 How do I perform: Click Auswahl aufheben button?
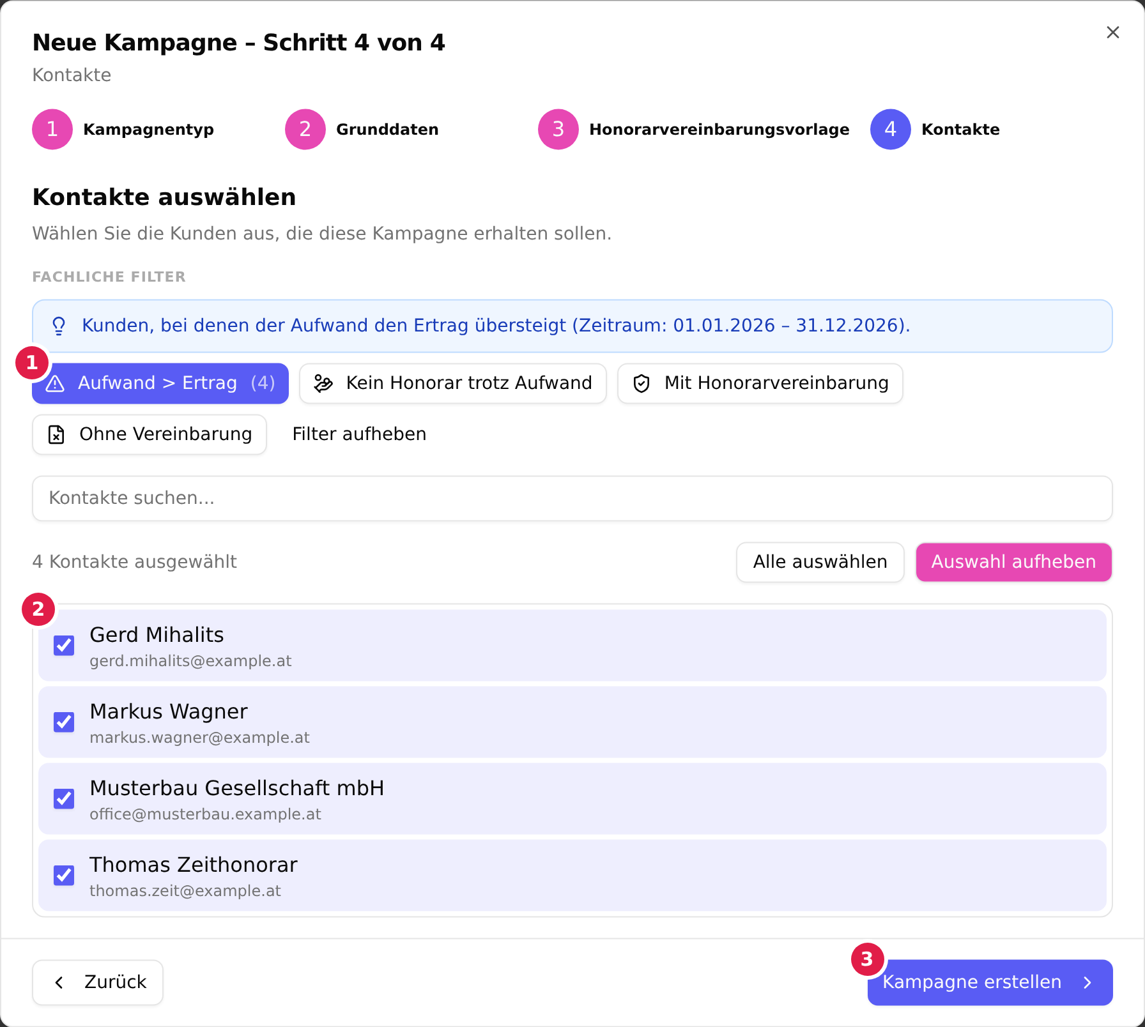point(1014,562)
